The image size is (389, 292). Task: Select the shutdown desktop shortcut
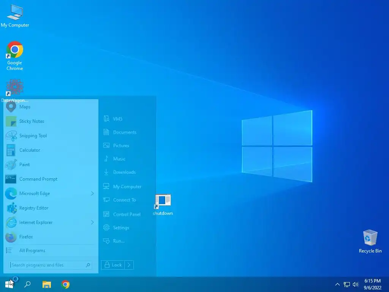pos(163,205)
